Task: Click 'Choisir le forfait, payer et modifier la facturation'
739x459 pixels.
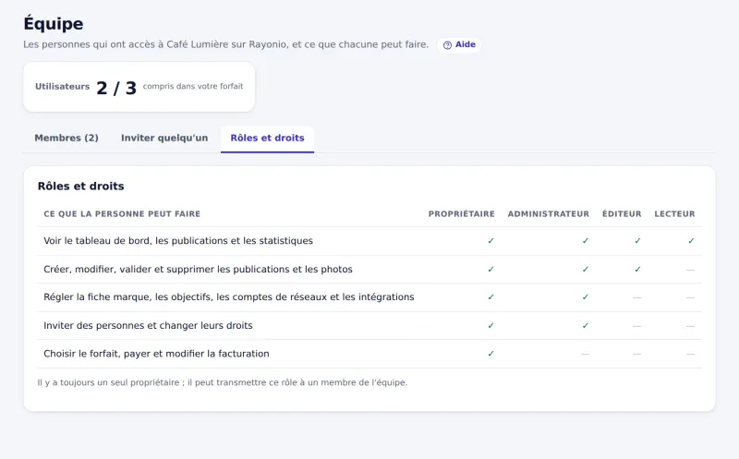Action: (156, 354)
